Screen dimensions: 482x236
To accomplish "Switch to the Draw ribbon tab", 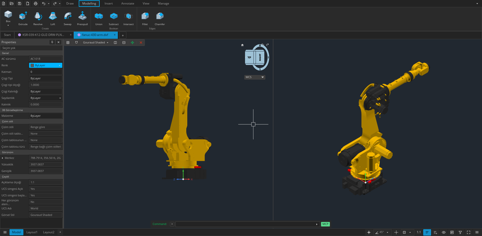I will tap(70, 4).
